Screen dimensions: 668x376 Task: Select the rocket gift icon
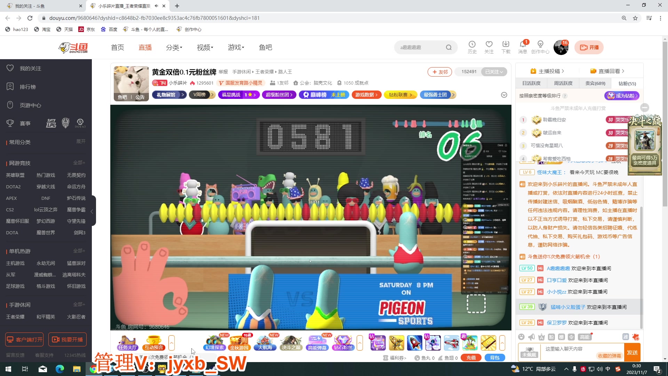point(414,343)
